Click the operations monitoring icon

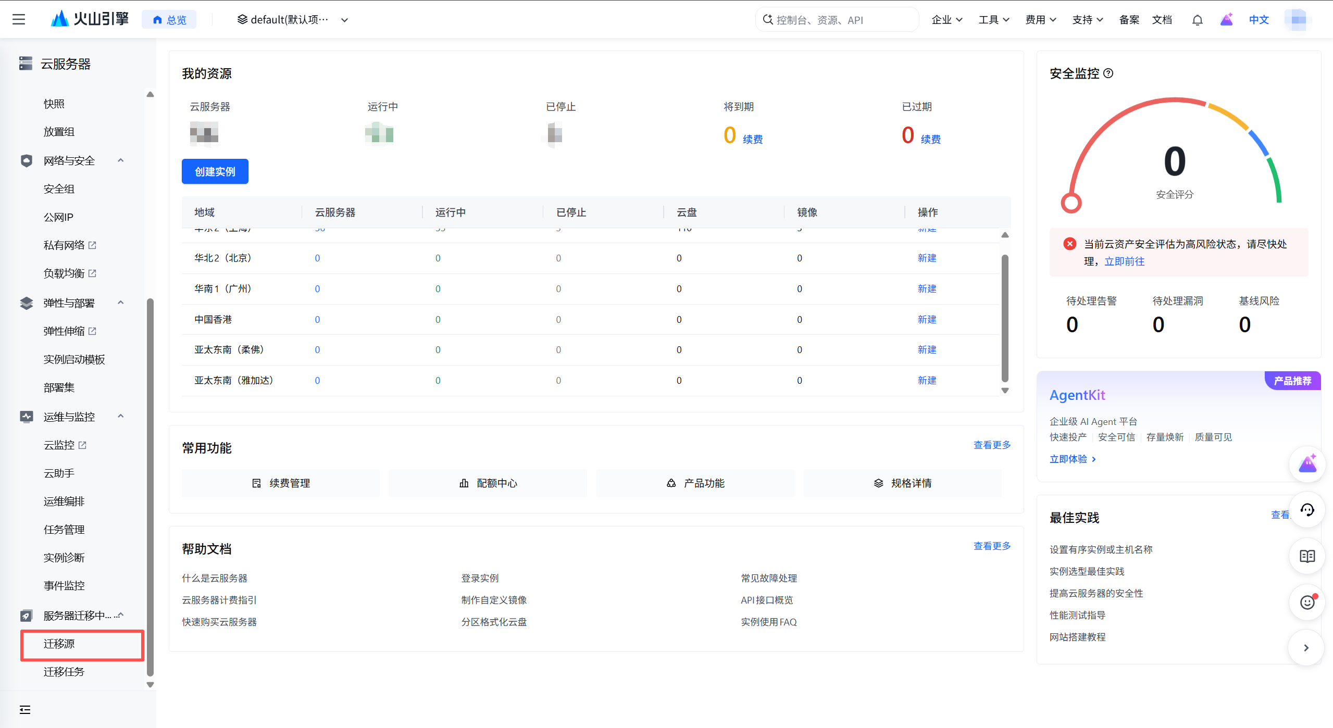coord(27,417)
